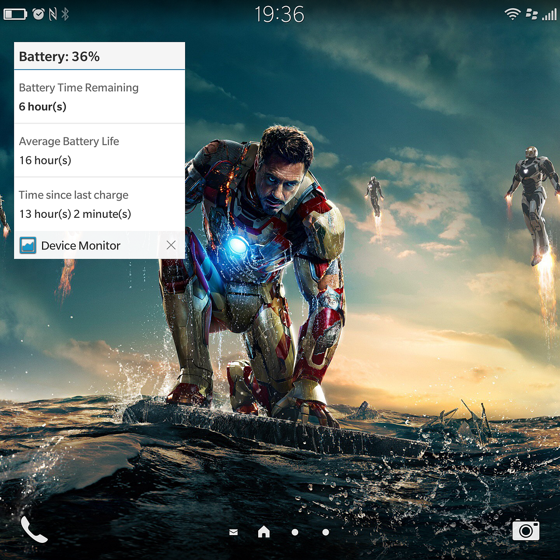Tap the Wi-Fi signal icon
Image resolution: width=560 pixels, height=560 pixels.
point(512,15)
